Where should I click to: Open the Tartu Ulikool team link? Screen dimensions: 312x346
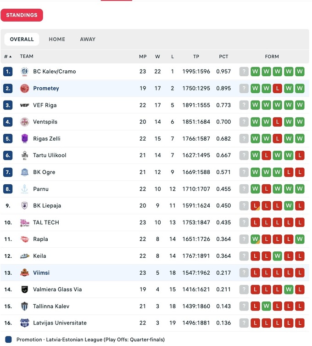tap(50, 155)
